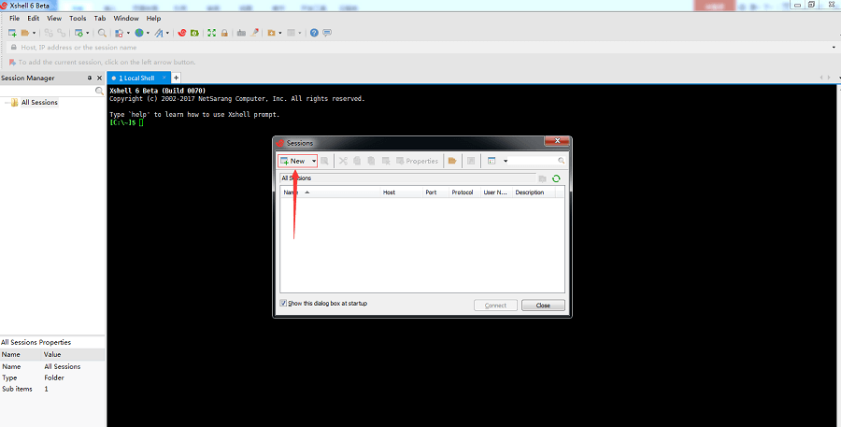Viewport: 841px width, 427px height.
Task: Click the Open folder icon in main toolbar
Action: (x=24, y=33)
